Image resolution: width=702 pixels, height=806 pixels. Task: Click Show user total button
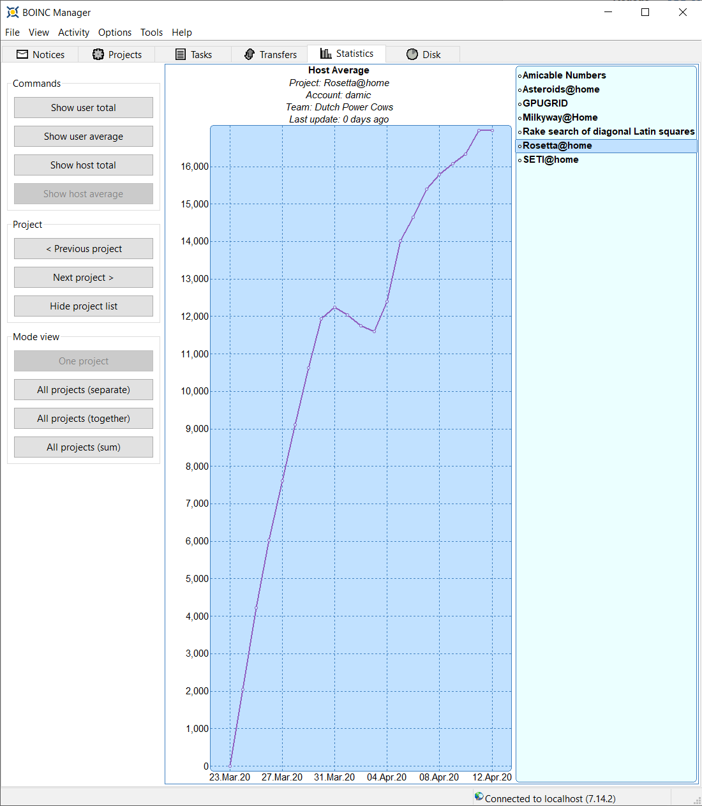point(84,108)
